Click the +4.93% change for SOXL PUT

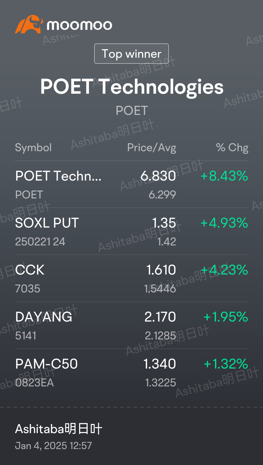(224, 223)
